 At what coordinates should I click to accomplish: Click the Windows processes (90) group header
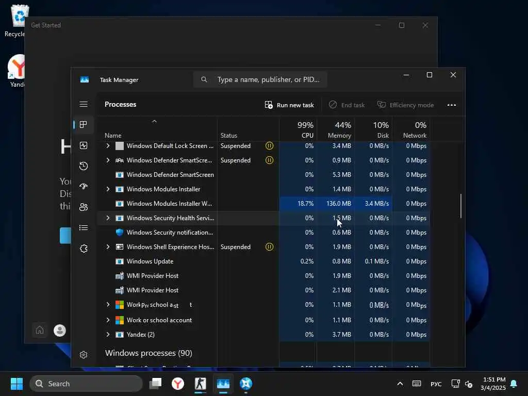[x=148, y=353]
